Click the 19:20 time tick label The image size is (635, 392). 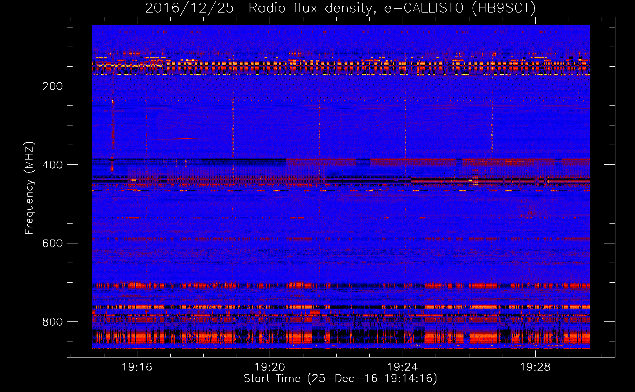coord(270,367)
